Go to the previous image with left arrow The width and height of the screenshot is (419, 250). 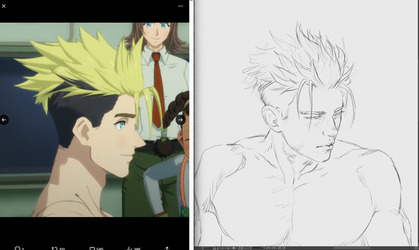[x=4, y=120]
